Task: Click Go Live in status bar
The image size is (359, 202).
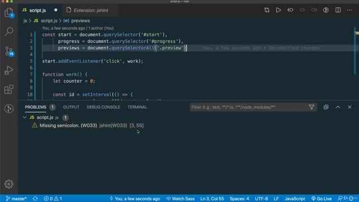Action: [x=321, y=199]
